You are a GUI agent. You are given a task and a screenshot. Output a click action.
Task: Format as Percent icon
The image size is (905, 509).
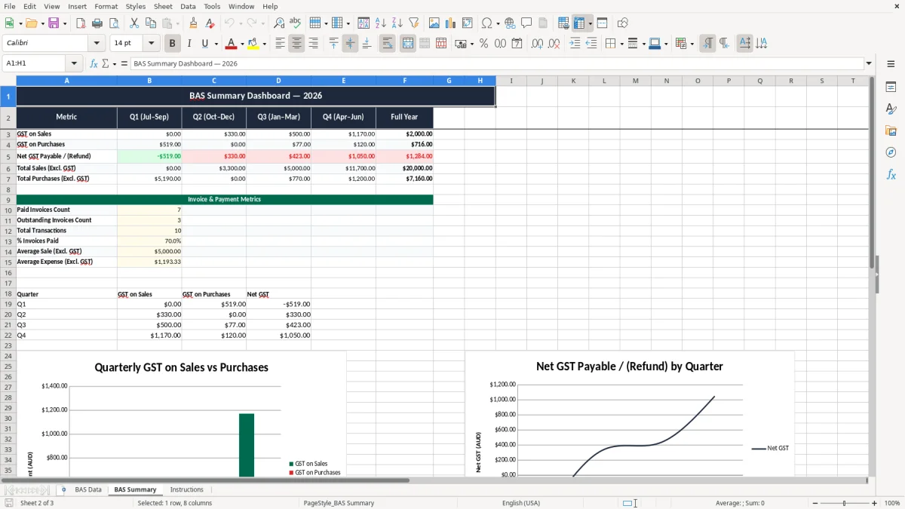click(483, 44)
